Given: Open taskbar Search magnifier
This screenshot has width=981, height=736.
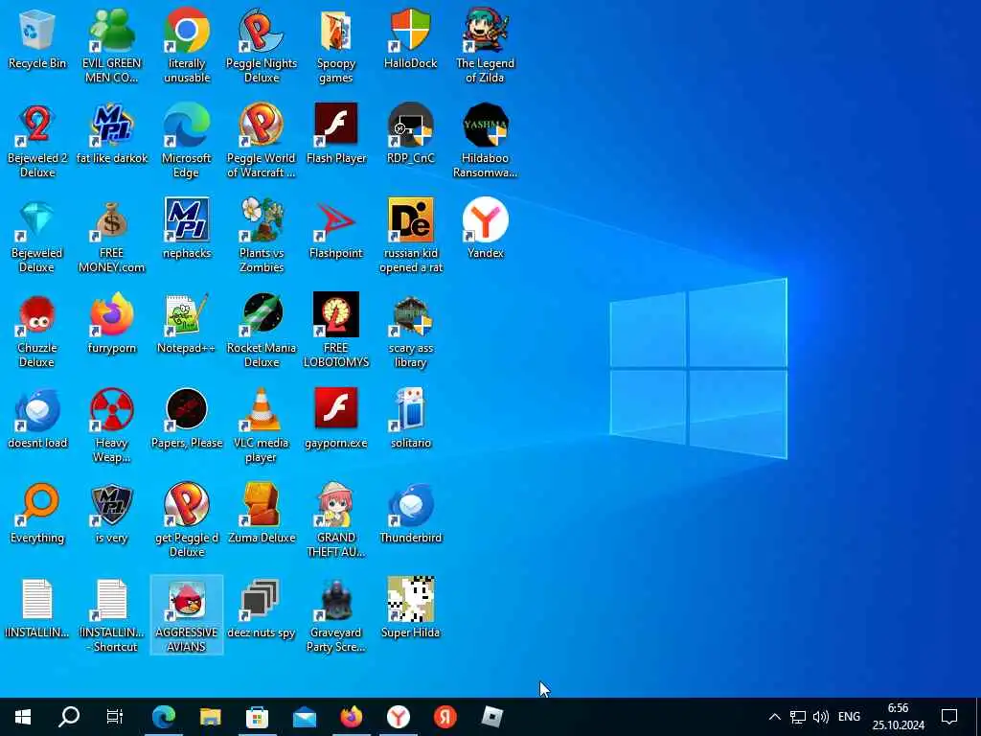Looking at the screenshot, I should pyautogui.click(x=69, y=717).
